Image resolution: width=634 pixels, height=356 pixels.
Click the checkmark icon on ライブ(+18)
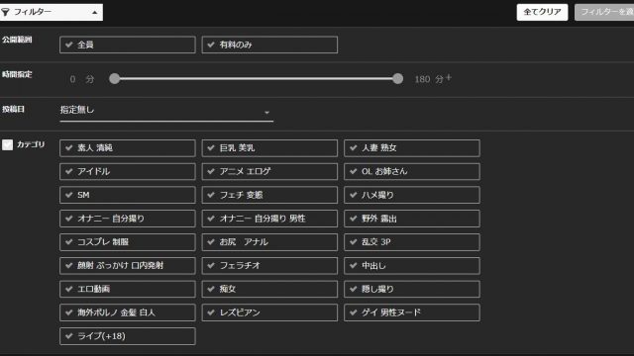click(69, 336)
